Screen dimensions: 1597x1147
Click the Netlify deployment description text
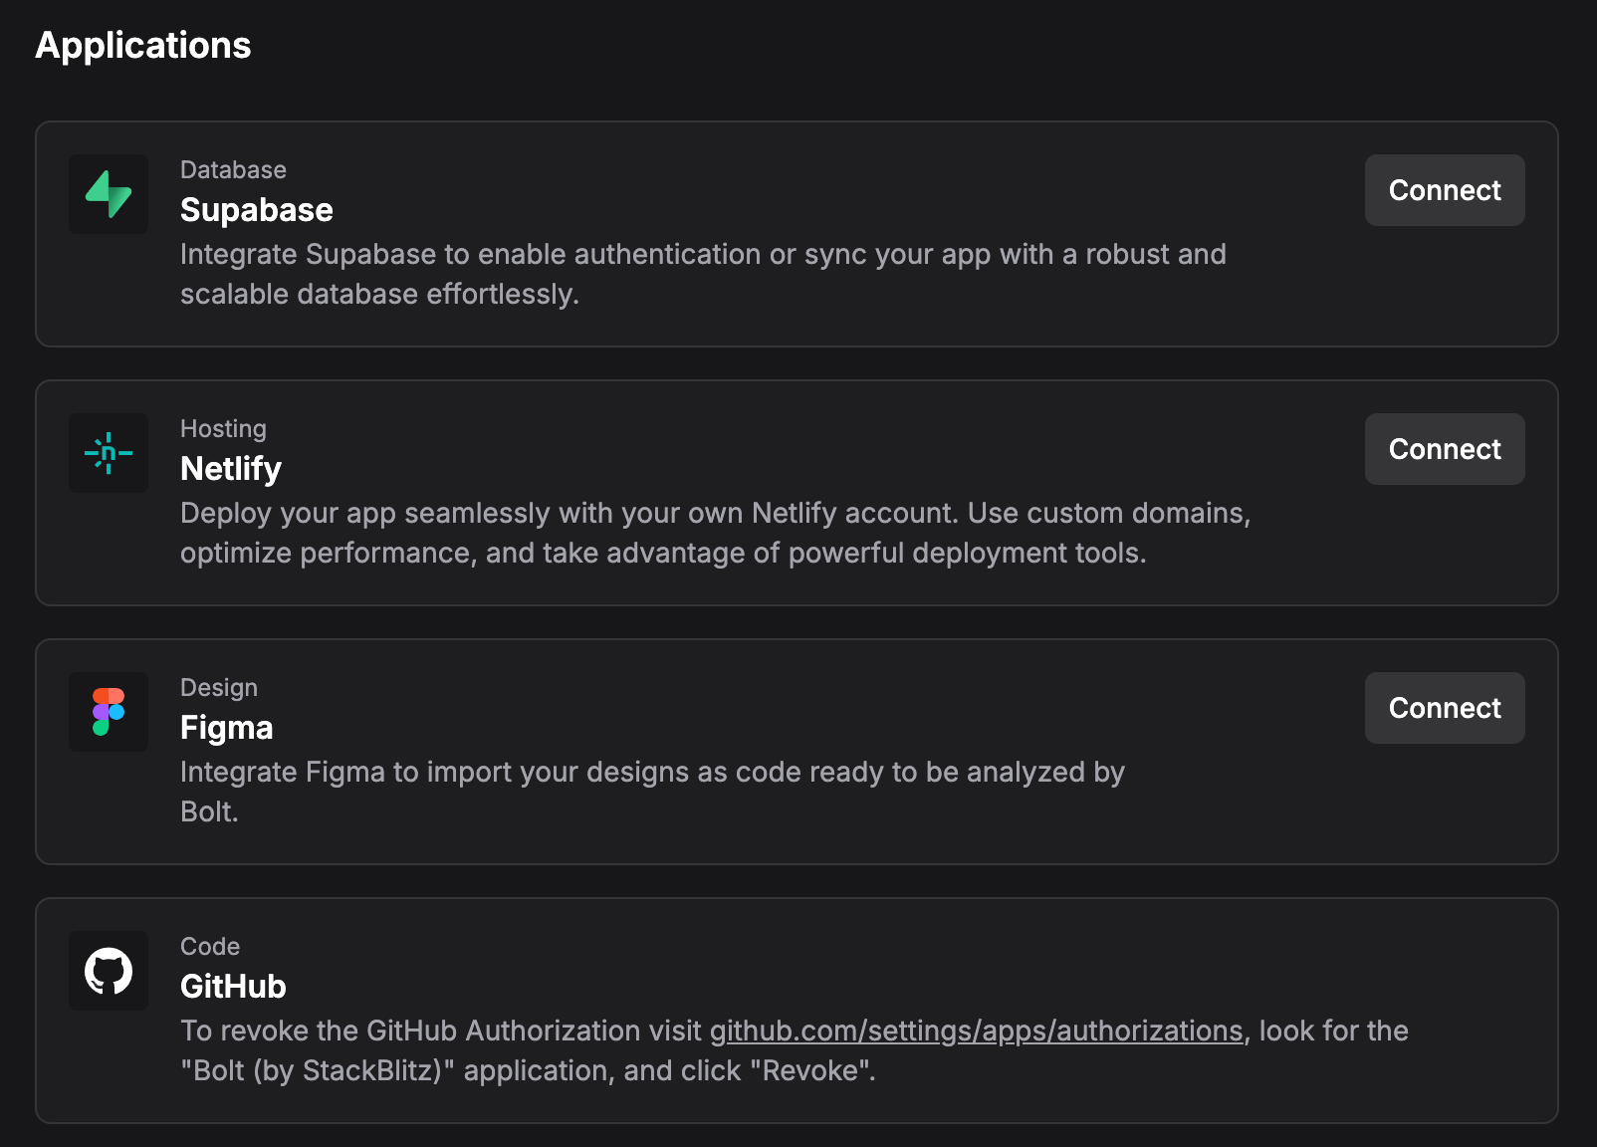click(x=715, y=533)
